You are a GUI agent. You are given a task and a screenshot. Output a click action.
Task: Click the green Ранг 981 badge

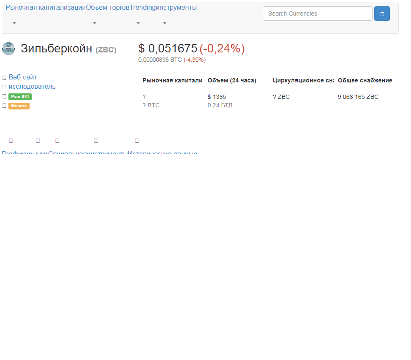(x=20, y=97)
